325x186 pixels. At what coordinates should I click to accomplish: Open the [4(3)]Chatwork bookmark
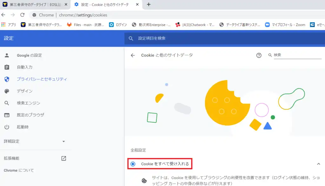tap(195, 25)
